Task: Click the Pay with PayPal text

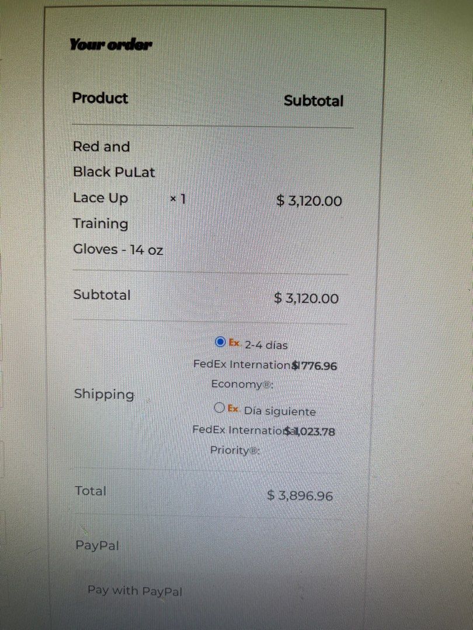Action: [135, 590]
